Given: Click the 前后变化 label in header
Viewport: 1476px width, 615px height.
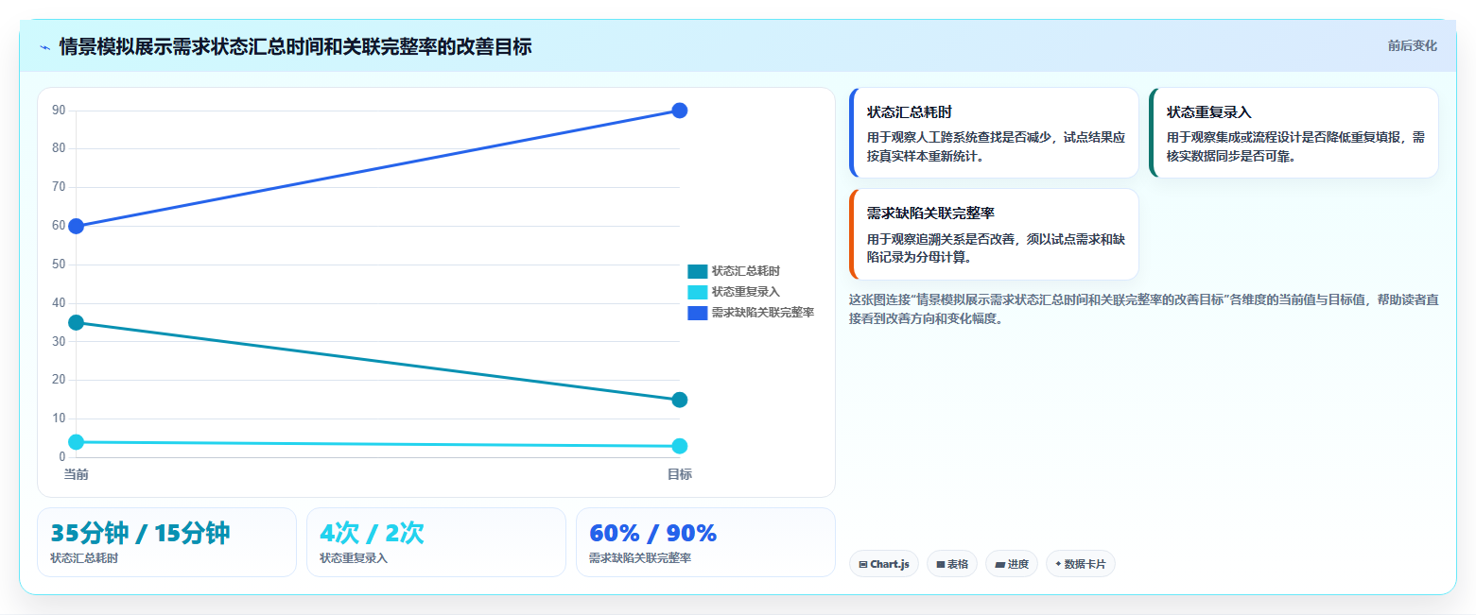Looking at the screenshot, I should point(1412,45).
